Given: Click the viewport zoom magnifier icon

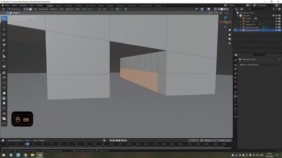Looking at the screenshot, I should [230, 30].
